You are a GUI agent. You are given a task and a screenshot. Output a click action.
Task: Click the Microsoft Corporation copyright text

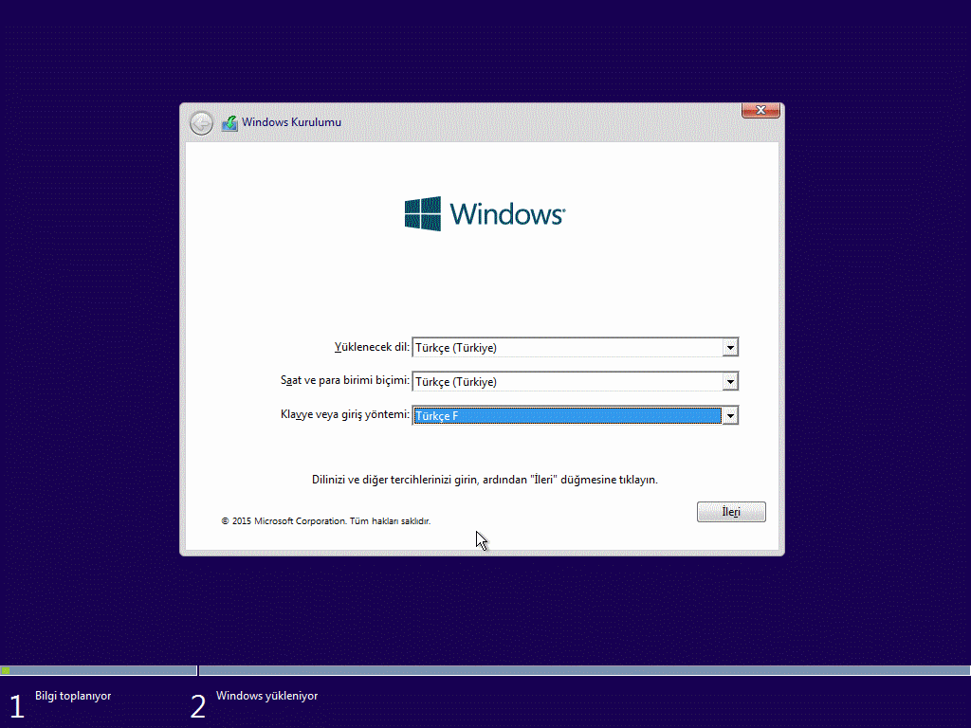(326, 521)
